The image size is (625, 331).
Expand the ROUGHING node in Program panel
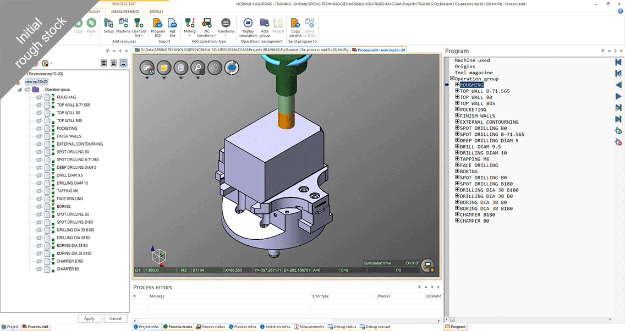click(457, 85)
